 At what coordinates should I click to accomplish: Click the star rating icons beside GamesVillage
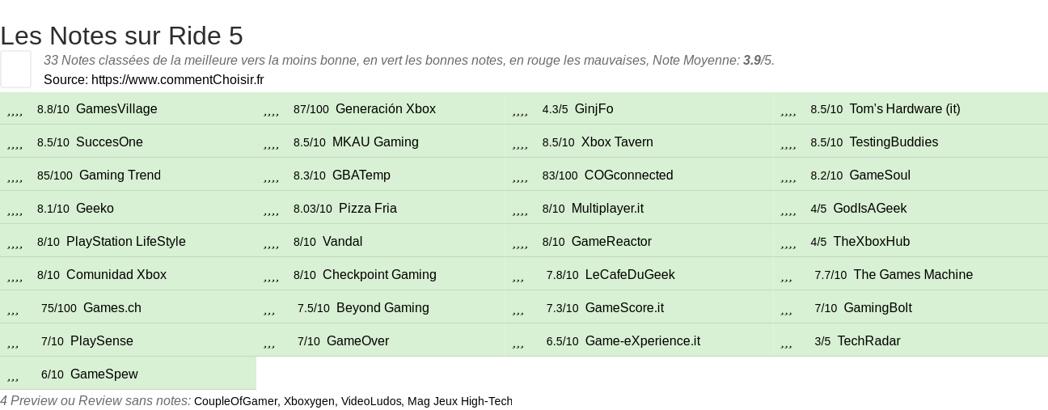(15, 112)
